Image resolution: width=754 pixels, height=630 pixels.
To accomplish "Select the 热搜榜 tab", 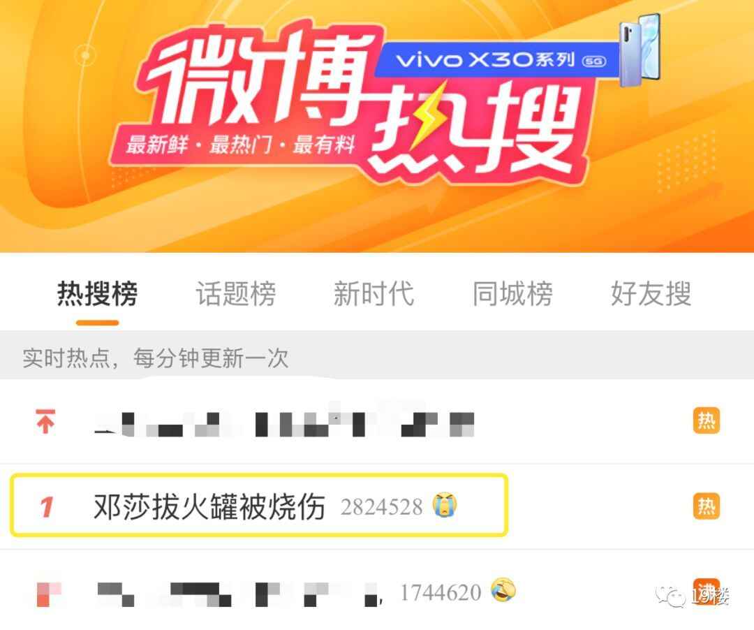I will (97, 293).
